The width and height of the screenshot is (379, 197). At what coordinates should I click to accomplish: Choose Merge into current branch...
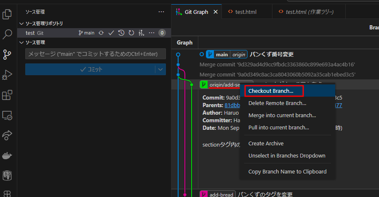pos(287,115)
